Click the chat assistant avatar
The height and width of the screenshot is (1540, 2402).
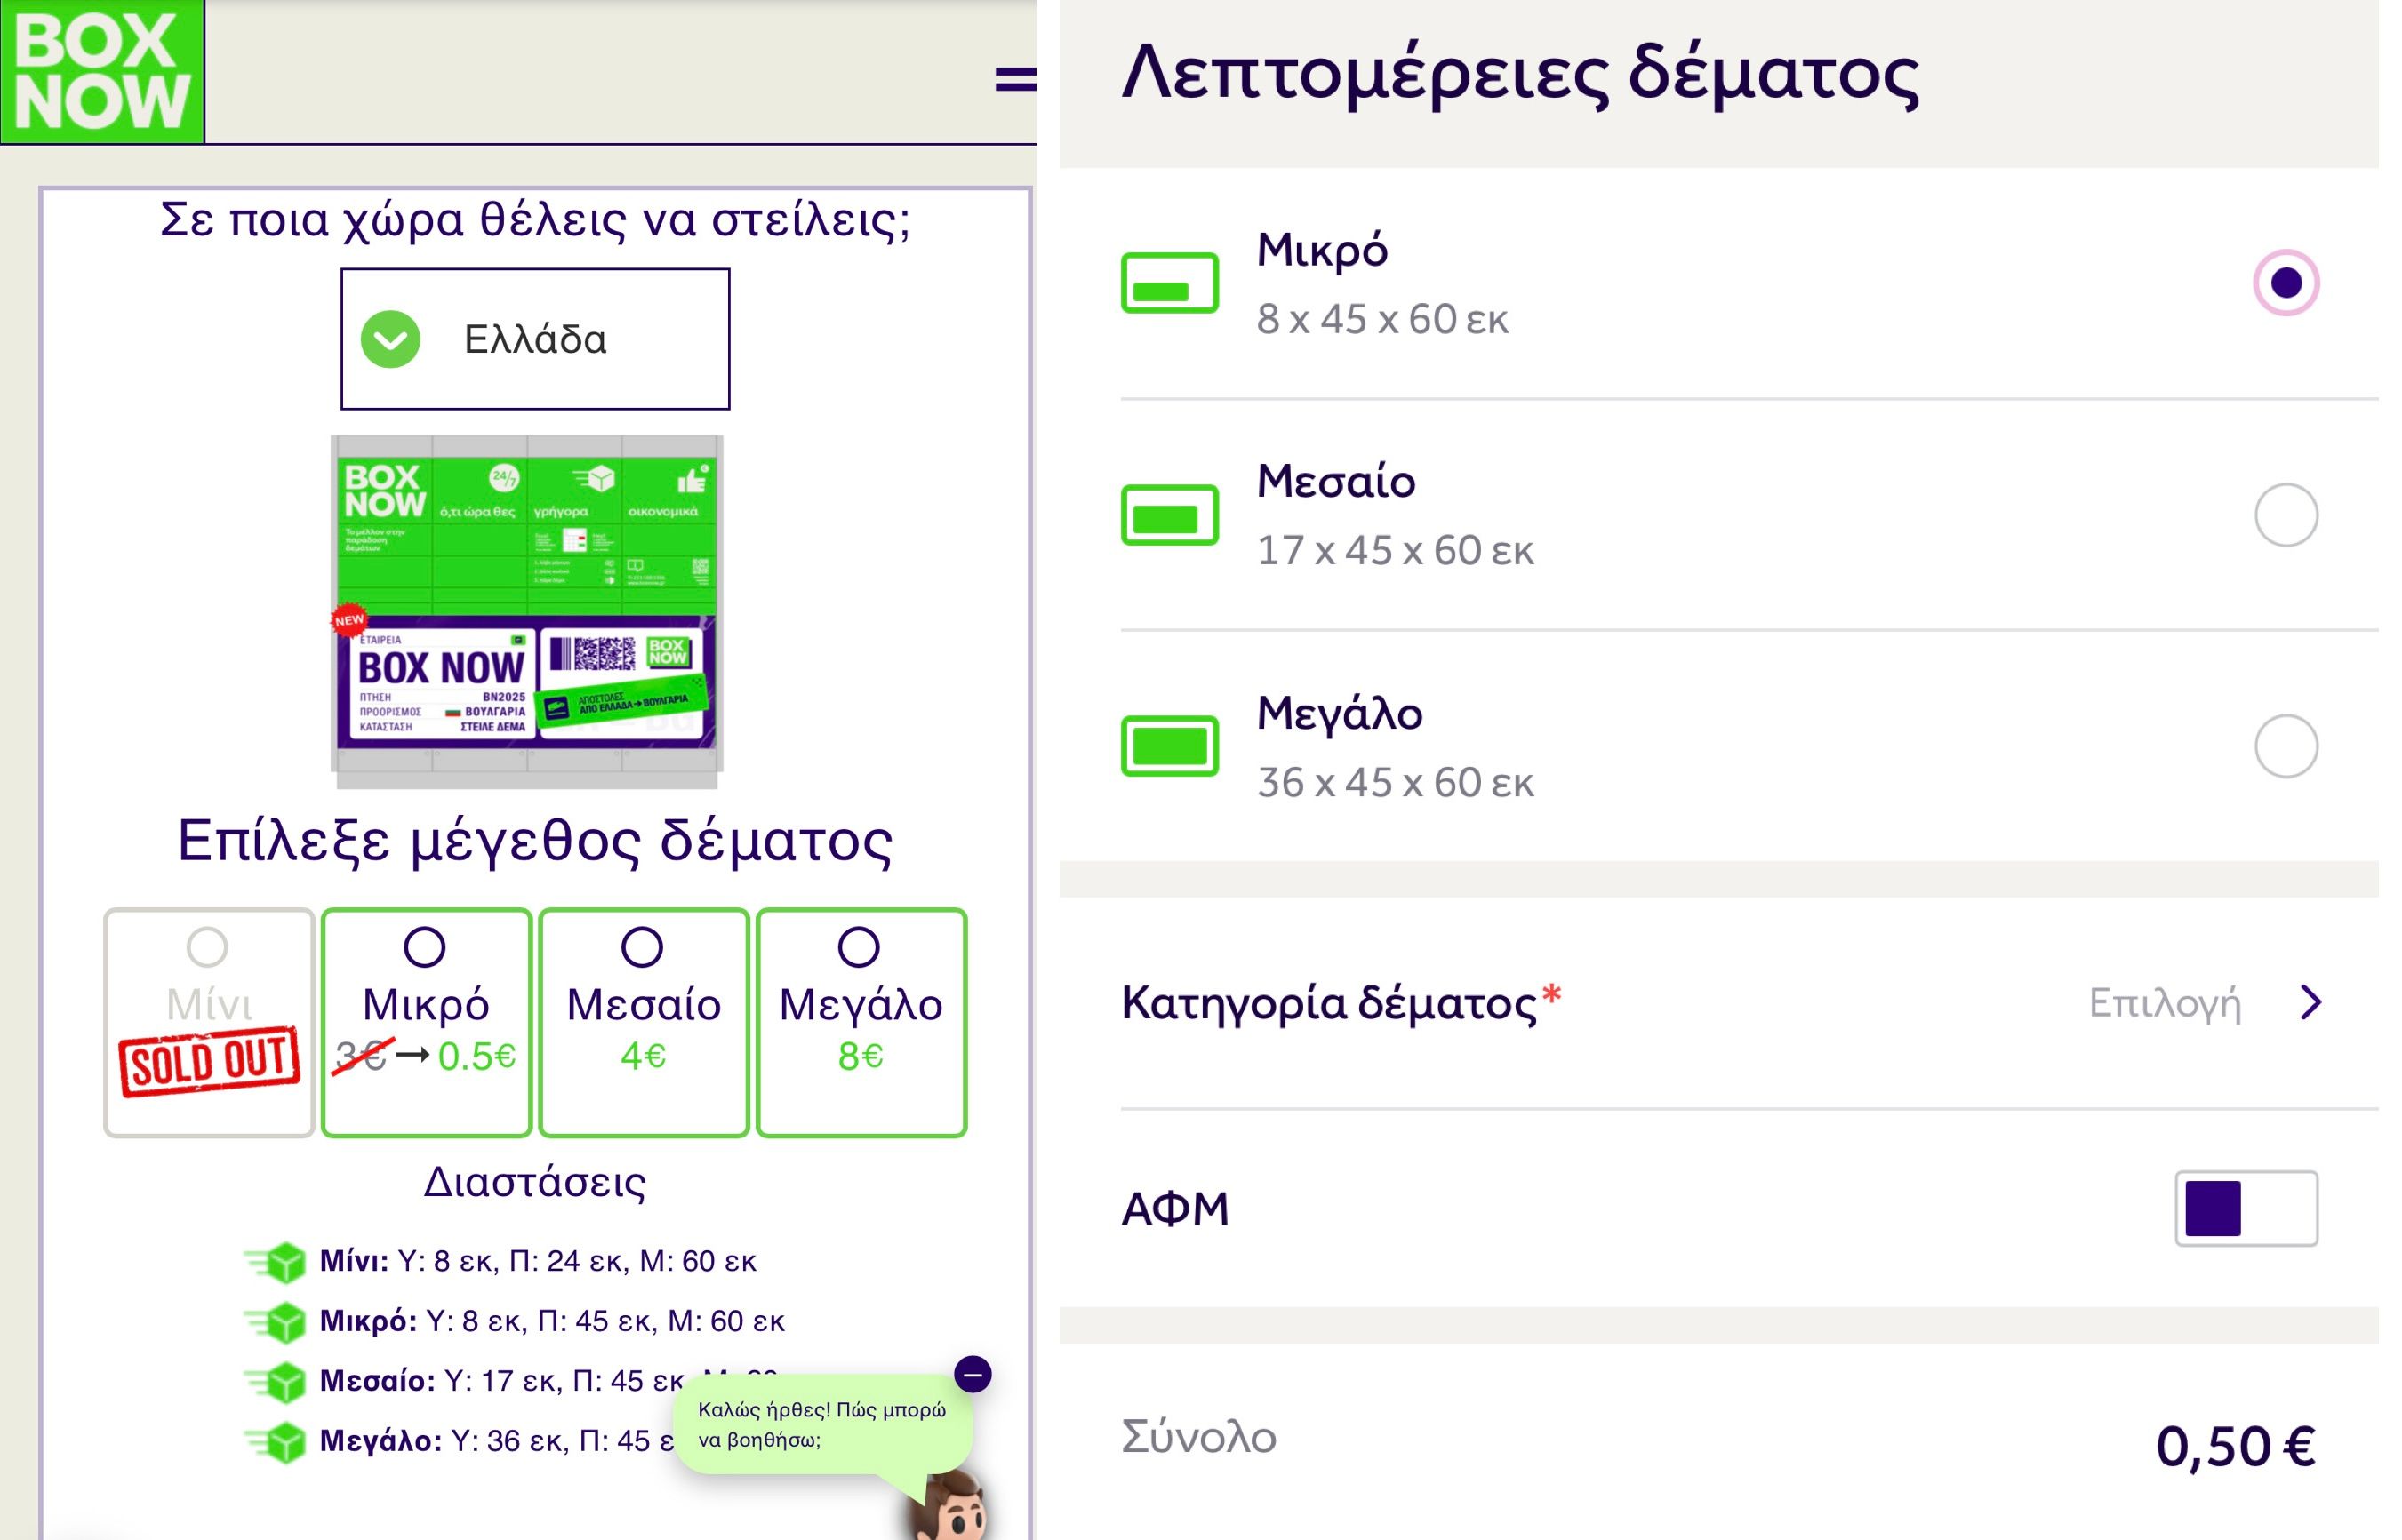950,1505
